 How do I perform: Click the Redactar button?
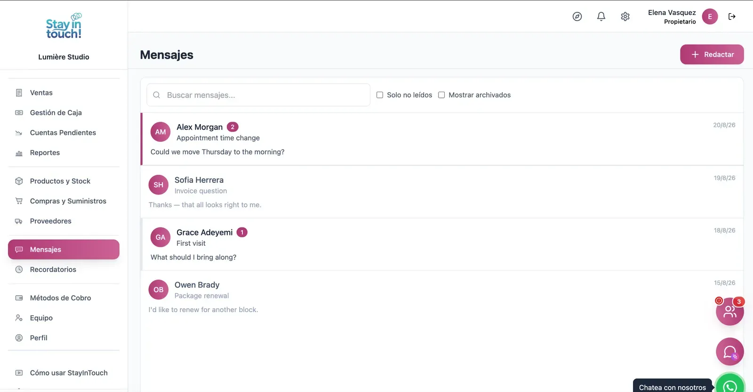coord(712,55)
